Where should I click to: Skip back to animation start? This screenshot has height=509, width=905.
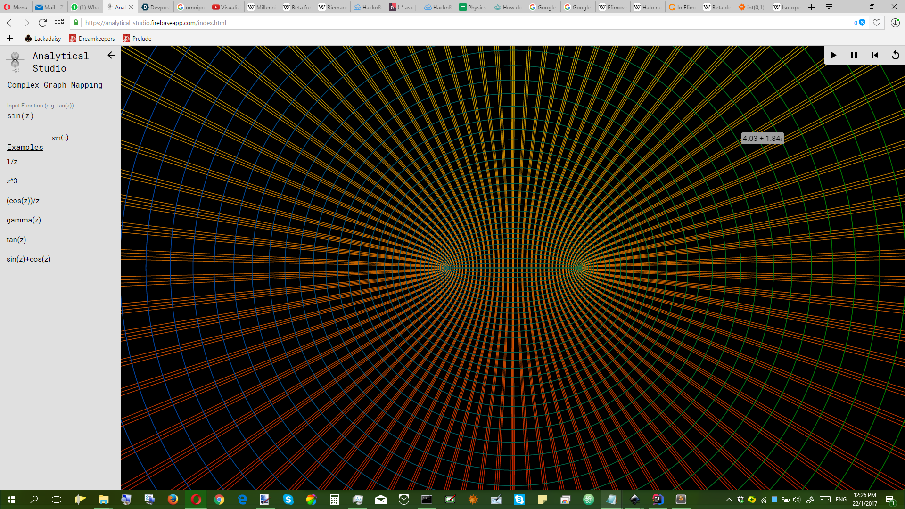point(875,55)
